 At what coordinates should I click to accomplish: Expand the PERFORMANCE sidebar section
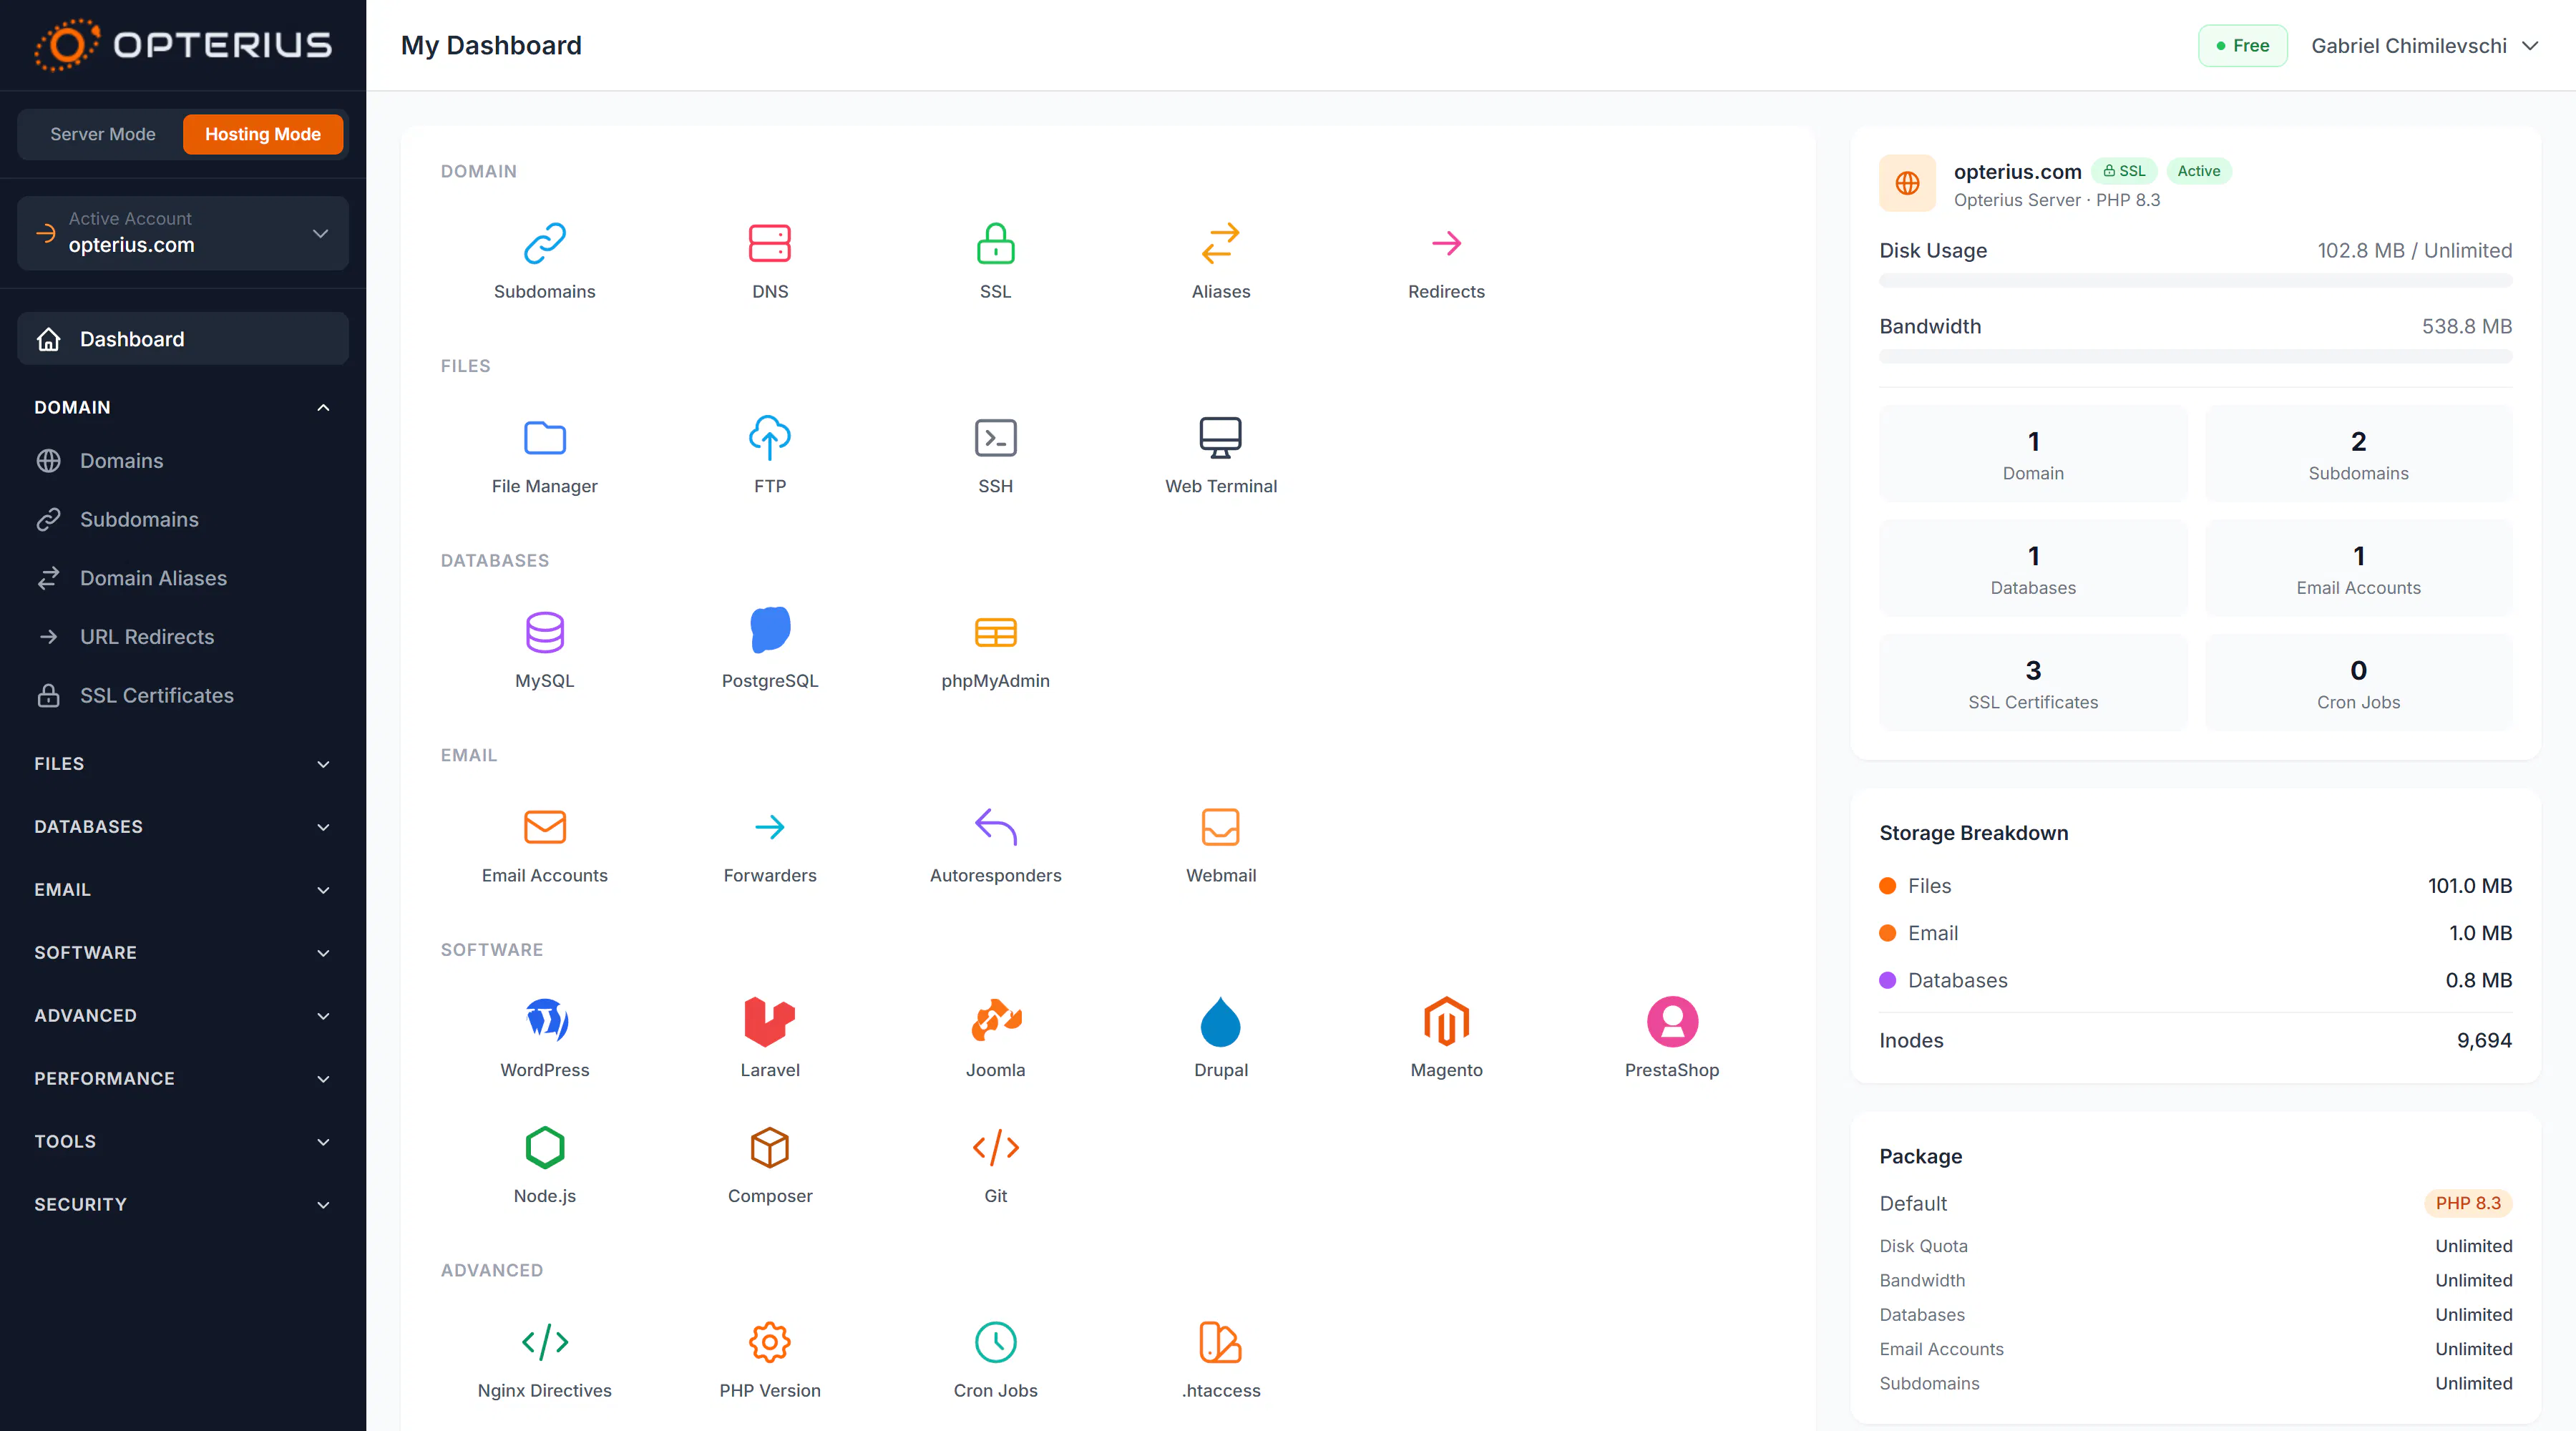[x=183, y=1079]
